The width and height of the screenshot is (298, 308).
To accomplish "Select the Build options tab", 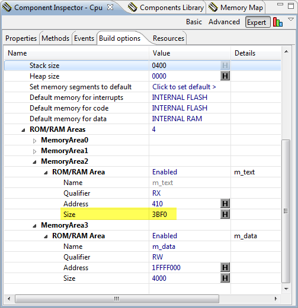I will pyautogui.click(x=120, y=38).
